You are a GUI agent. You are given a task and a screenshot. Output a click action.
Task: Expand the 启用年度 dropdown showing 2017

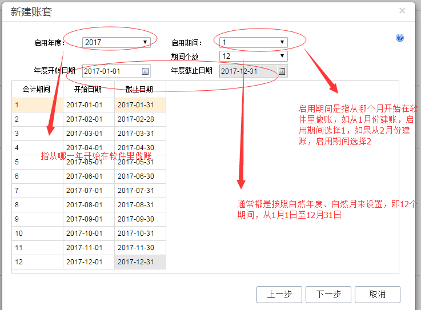[117, 42]
